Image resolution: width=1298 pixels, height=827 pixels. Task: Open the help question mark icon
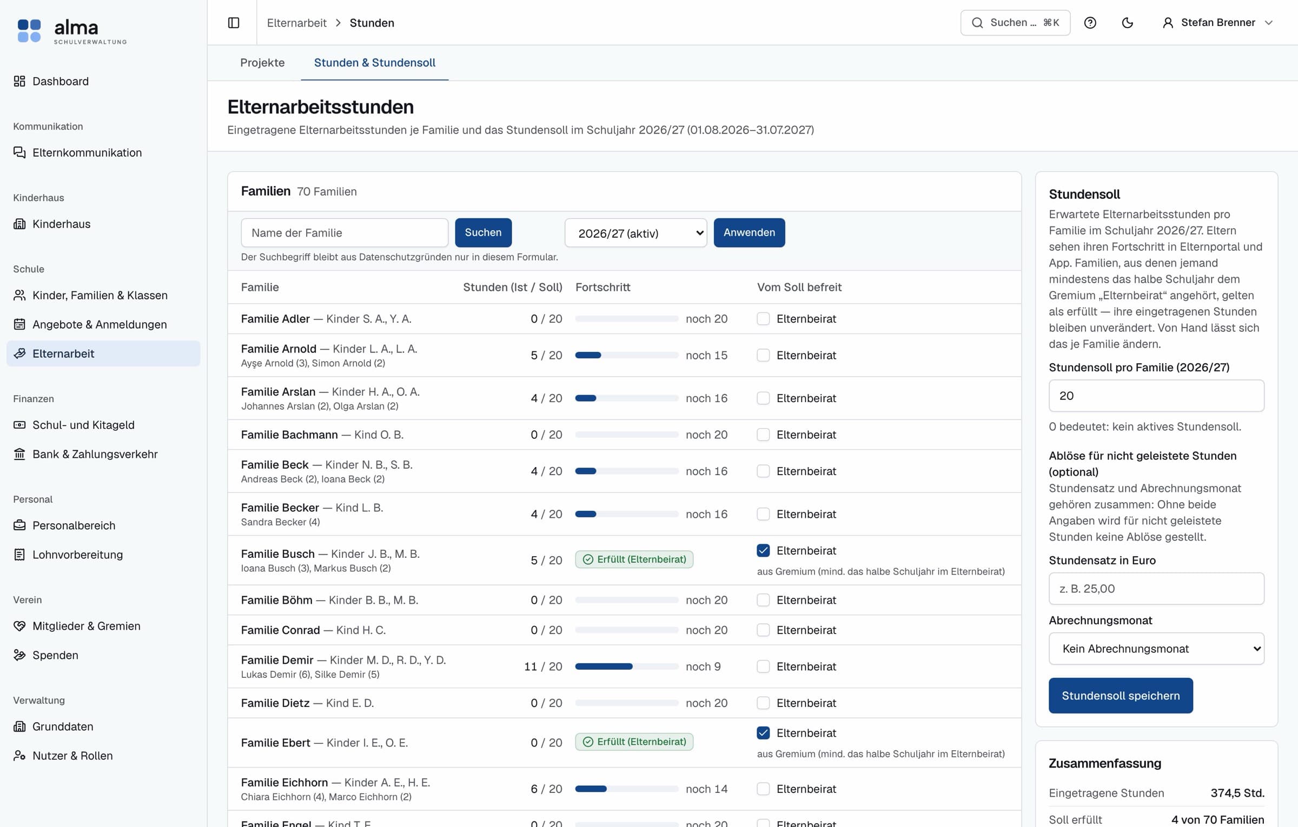(x=1090, y=23)
